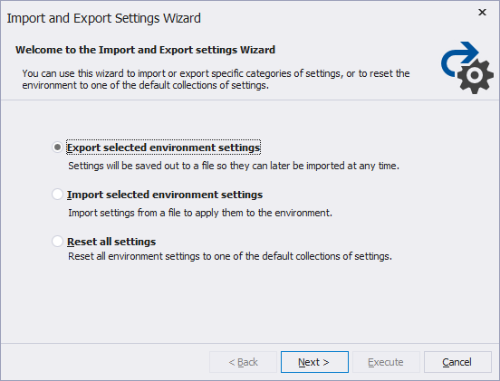
Task: Click the disabled Back button
Action: click(243, 362)
